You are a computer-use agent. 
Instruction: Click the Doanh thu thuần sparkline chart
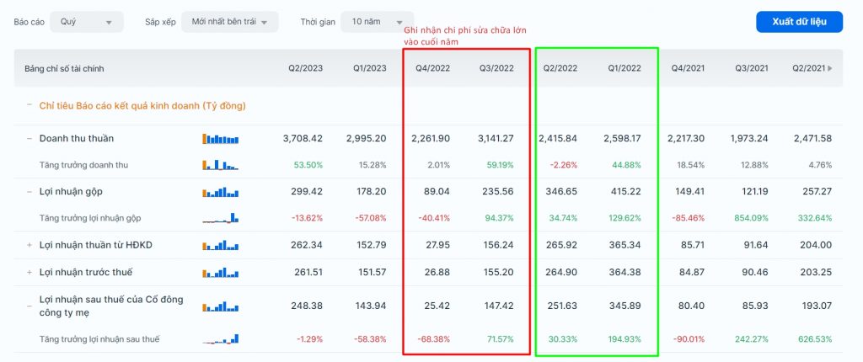(x=220, y=138)
